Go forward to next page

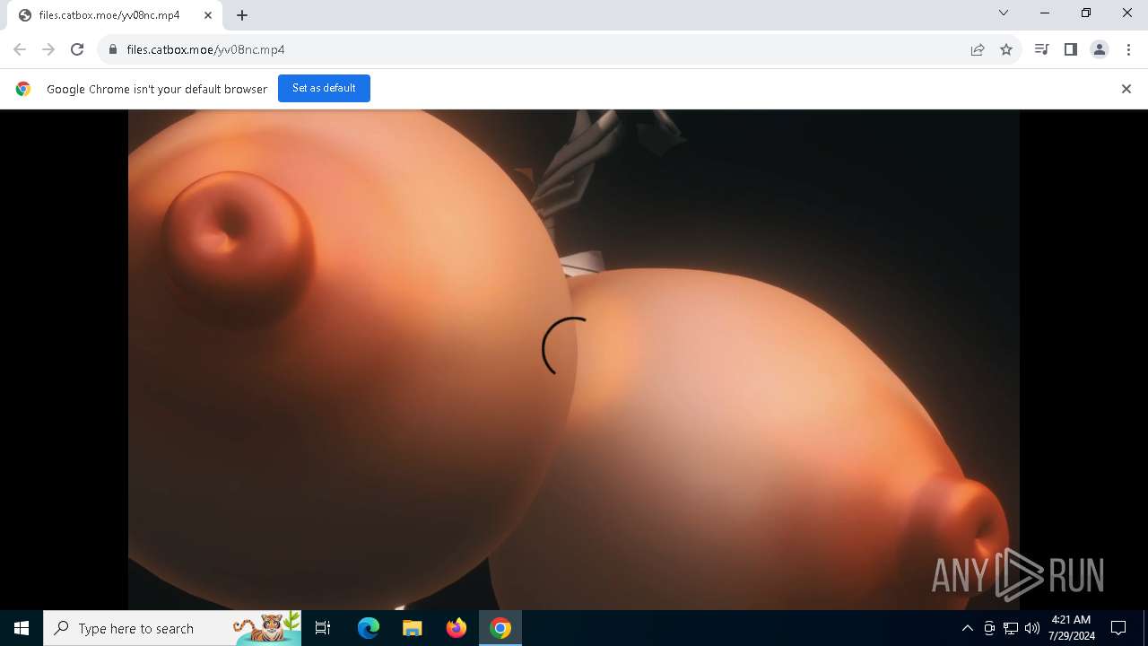[48, 49]
